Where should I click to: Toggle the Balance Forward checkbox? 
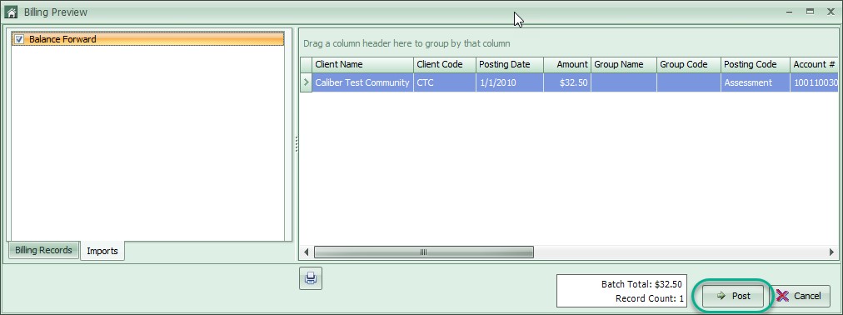click(x=19, y=39)
